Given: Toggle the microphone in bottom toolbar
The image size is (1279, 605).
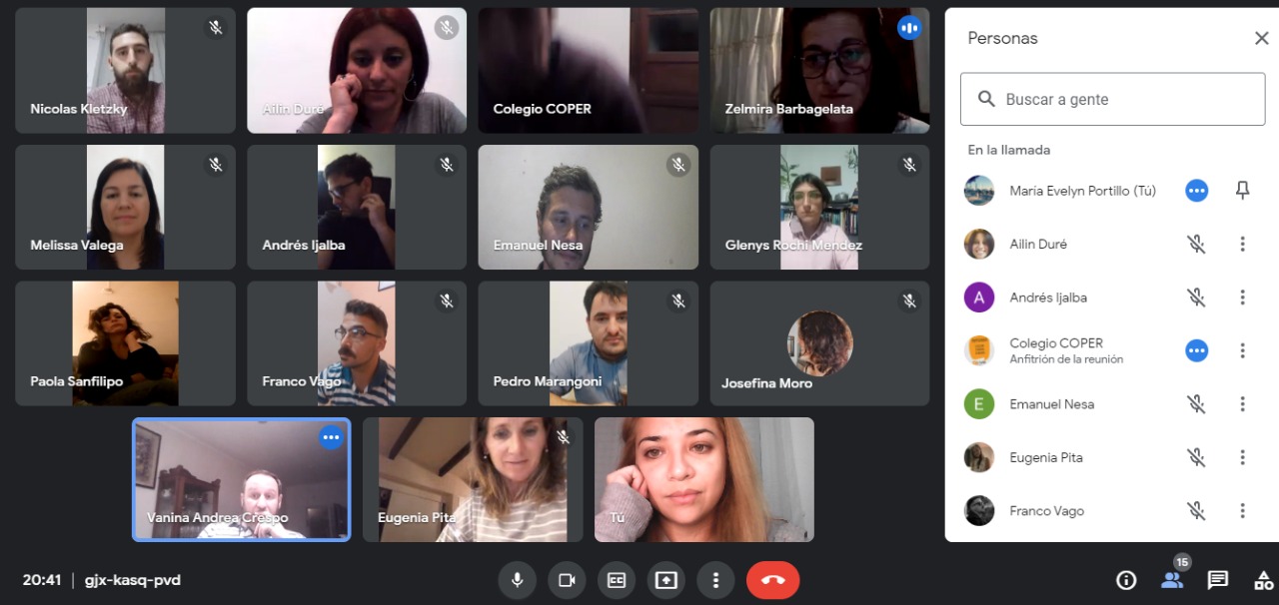Looking at the screenshot, I should [517, 580].
